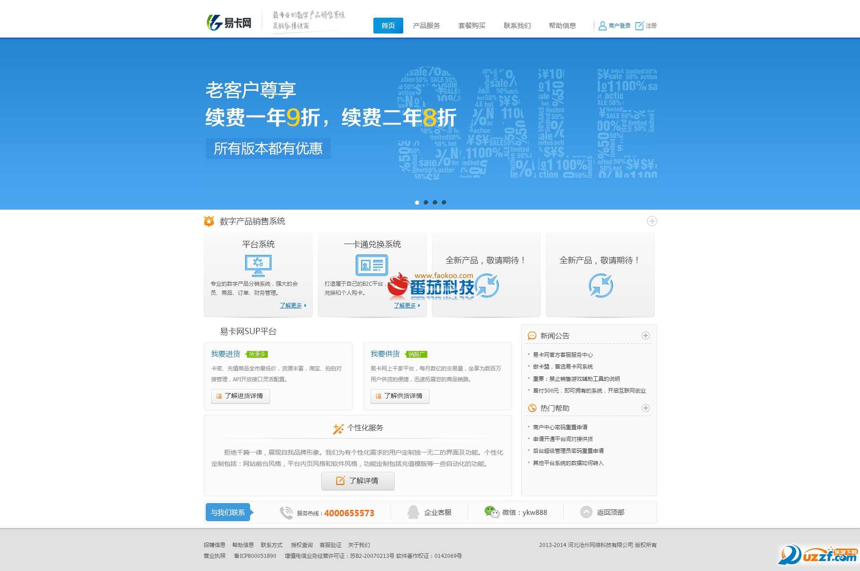Select the second carousel dot

click(426, 202)
